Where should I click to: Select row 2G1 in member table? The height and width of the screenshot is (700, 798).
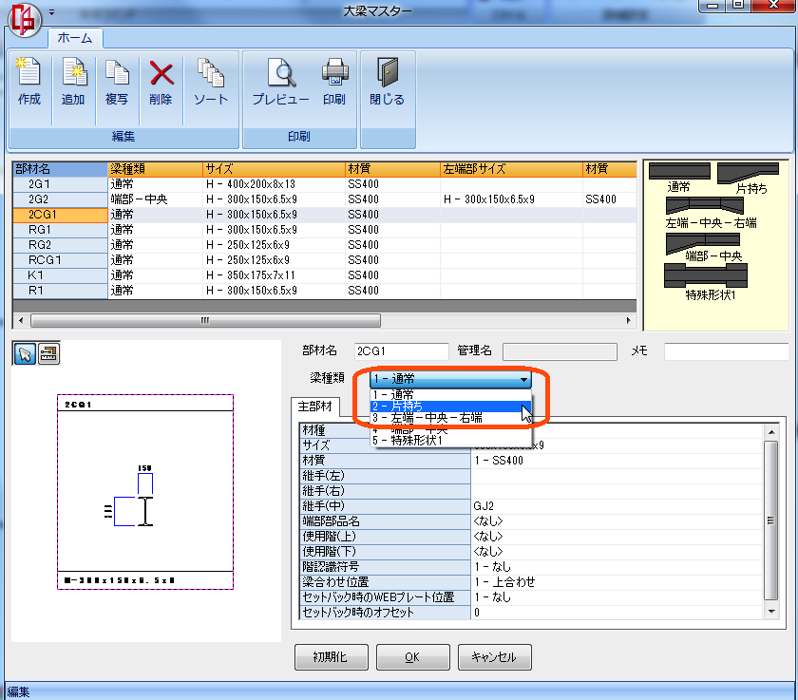(325, 184)
